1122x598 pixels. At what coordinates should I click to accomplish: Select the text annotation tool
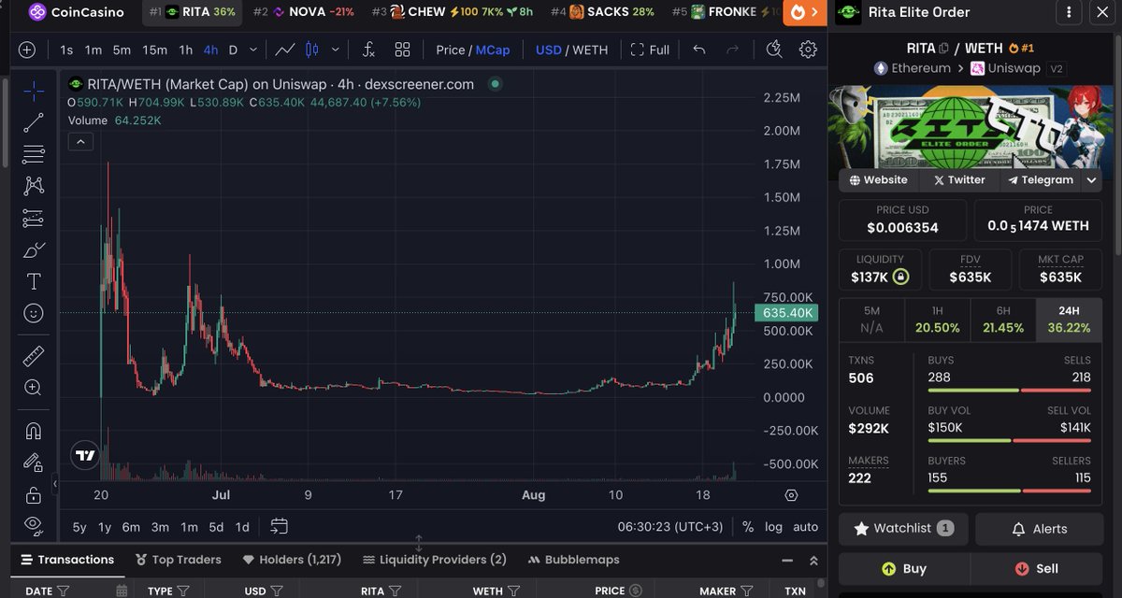coord(34,281)
